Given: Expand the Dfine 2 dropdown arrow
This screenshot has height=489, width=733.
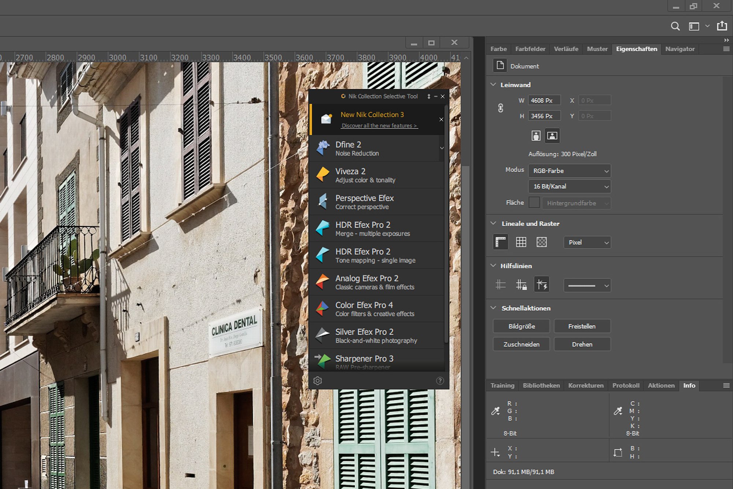Looking at the screenshot, I should click(442, 148).
